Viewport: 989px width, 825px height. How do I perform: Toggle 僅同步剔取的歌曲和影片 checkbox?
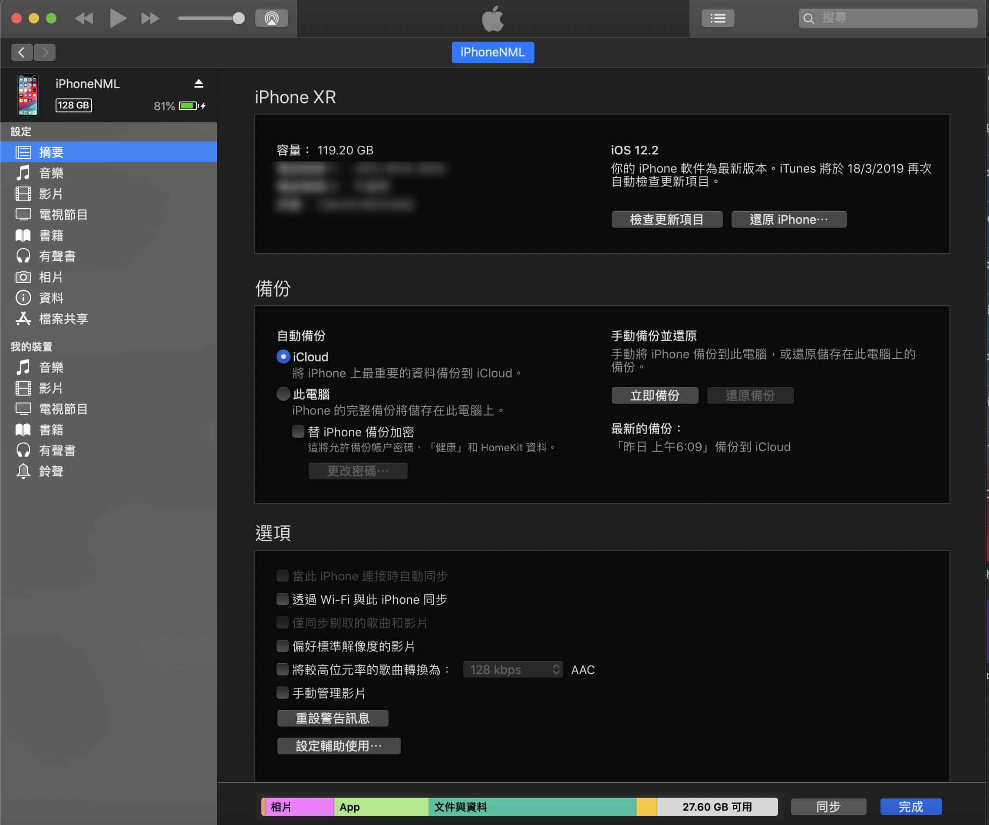(x=283, y=622)
